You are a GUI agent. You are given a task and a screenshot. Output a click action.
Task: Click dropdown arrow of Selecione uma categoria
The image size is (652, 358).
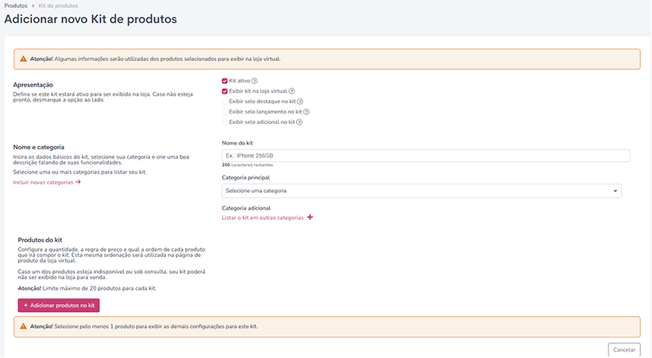point(615,191)
